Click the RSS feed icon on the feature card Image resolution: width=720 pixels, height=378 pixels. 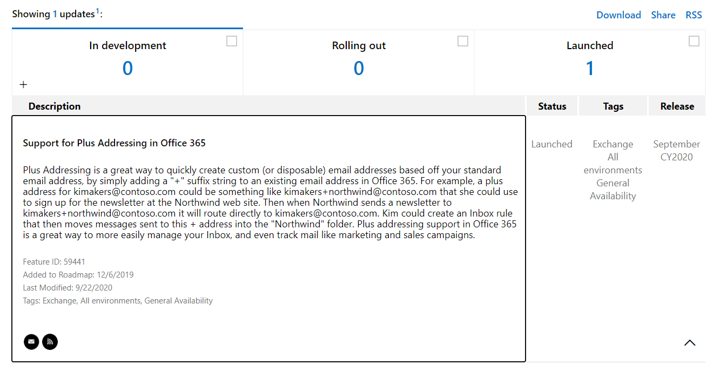click(x=50, y=341)
